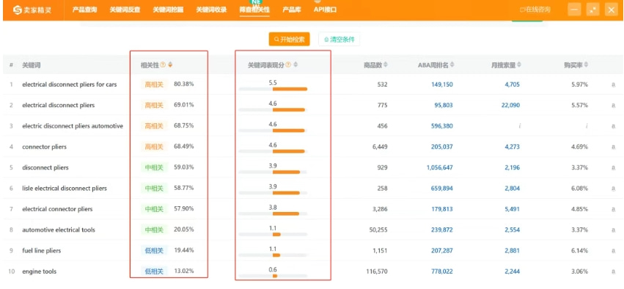Click monthly searches 4,705

512,85
